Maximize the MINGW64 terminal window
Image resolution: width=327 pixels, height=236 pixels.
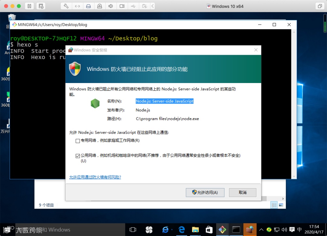click(274, 25)
